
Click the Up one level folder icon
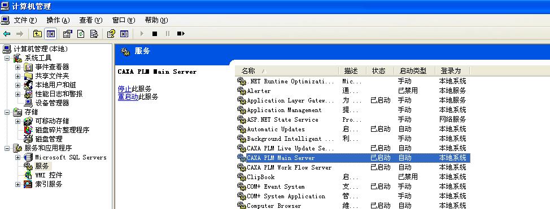[37, 34]
